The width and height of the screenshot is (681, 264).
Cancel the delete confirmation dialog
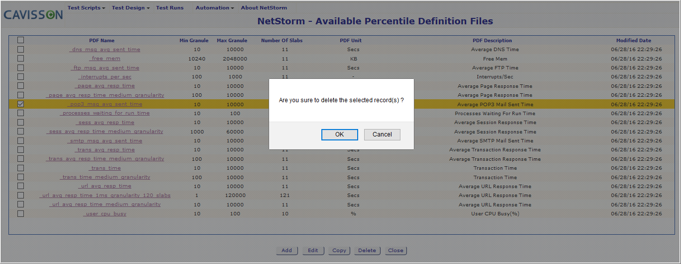point(382,134)
